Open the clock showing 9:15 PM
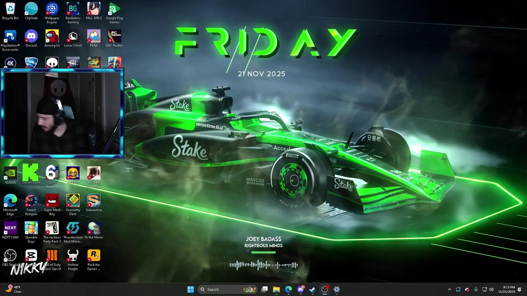 tap(506, 289)
